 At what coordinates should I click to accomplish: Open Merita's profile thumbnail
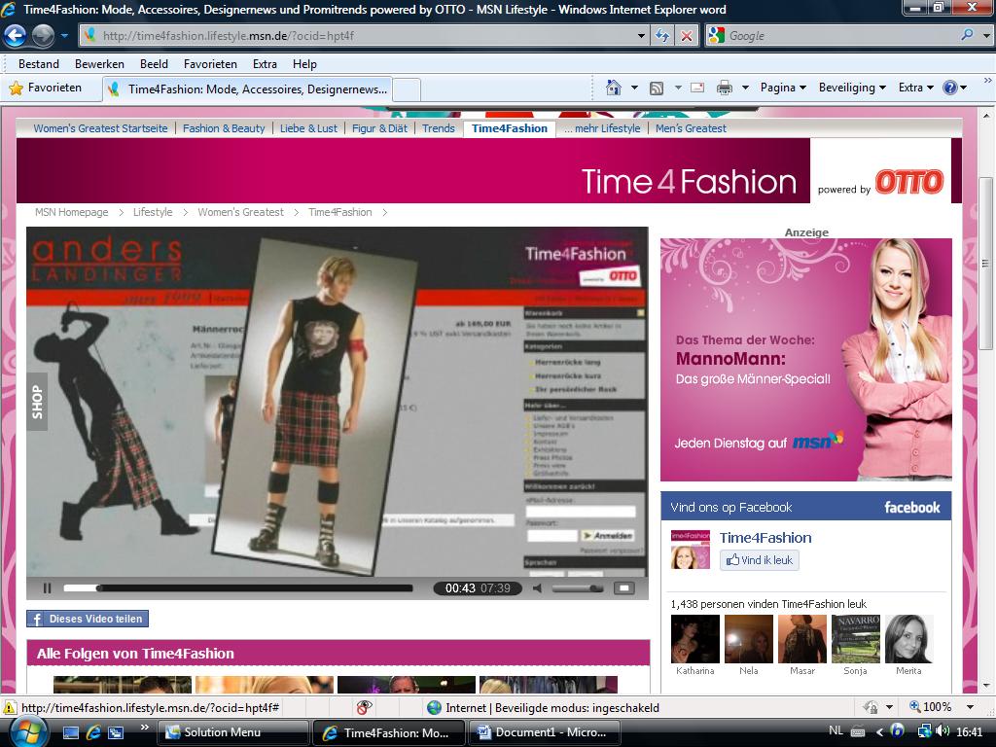909,639
